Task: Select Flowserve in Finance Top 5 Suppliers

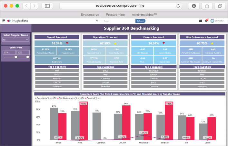Action: pyautogui.click(x=154, y=71)
